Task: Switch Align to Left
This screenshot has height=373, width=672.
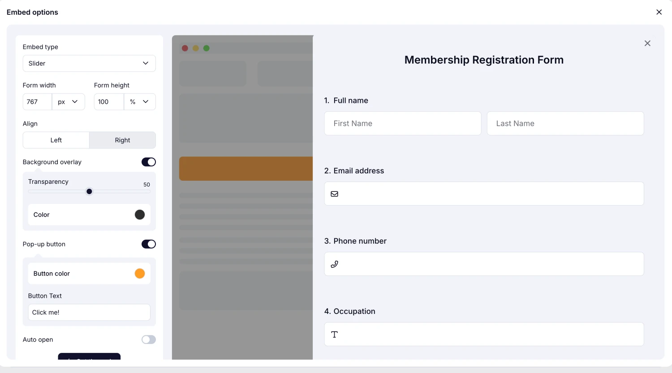Action: (x=56, y=140)
